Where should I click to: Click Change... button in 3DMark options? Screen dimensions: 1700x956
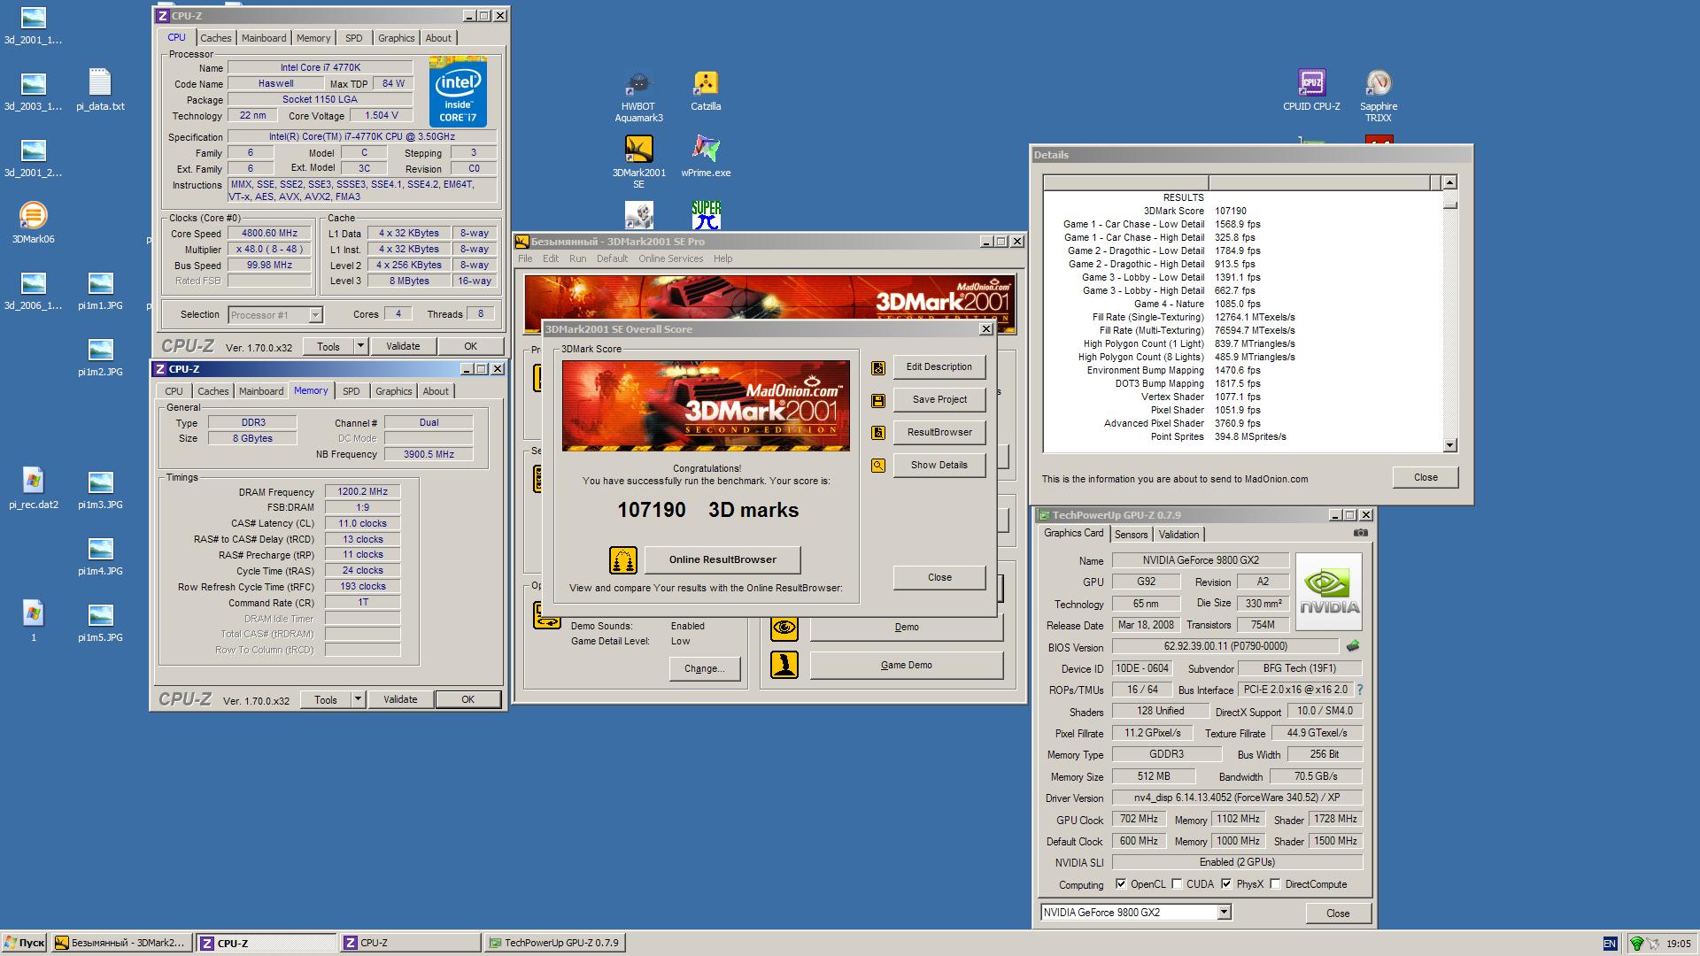[x=704, y=669]
